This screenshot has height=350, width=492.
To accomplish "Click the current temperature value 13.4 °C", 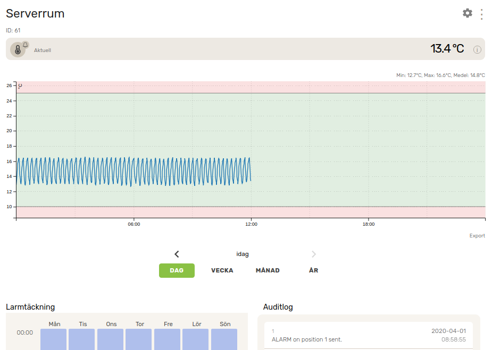I will pos(447,48).
